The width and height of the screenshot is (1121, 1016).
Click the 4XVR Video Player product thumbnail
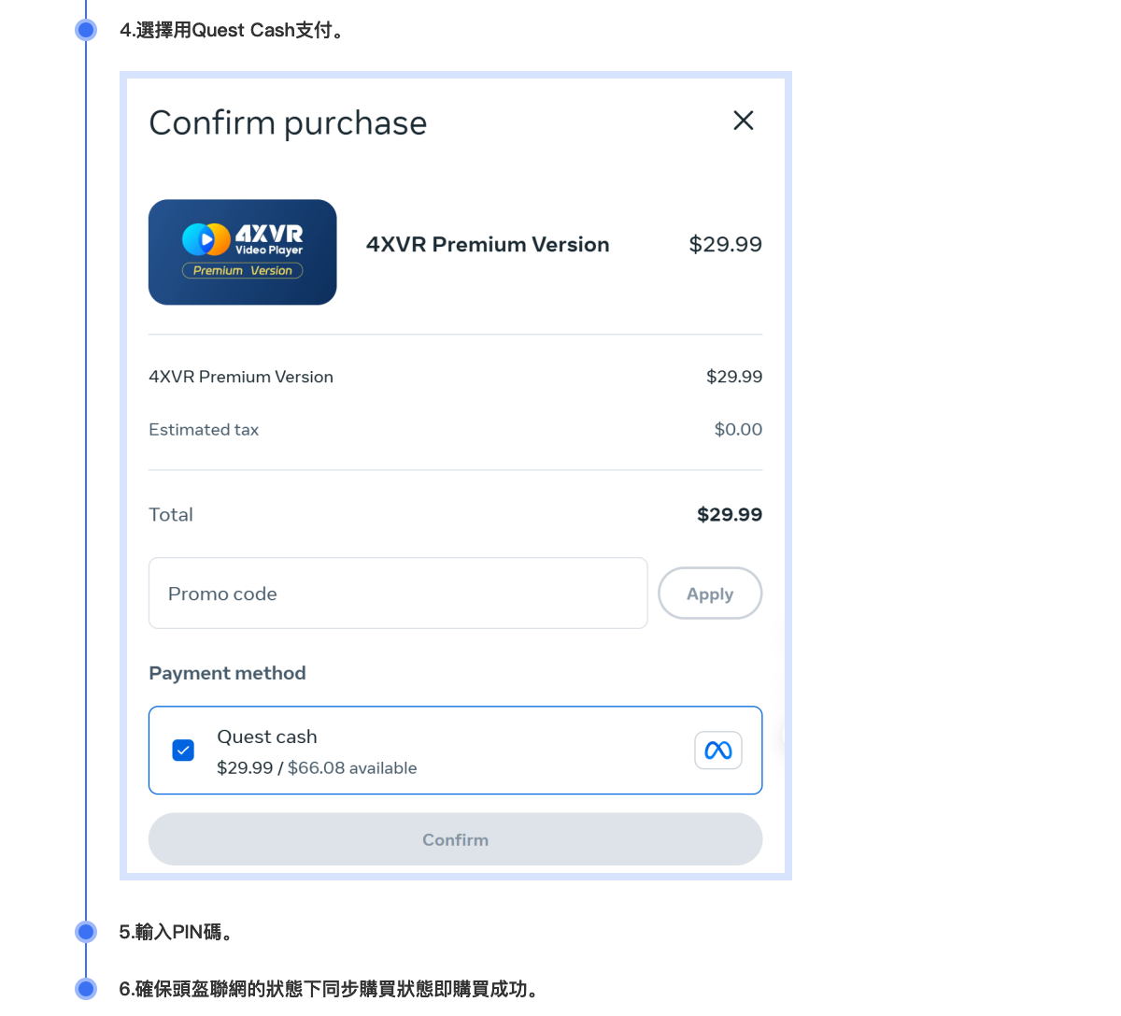(243, 252)
